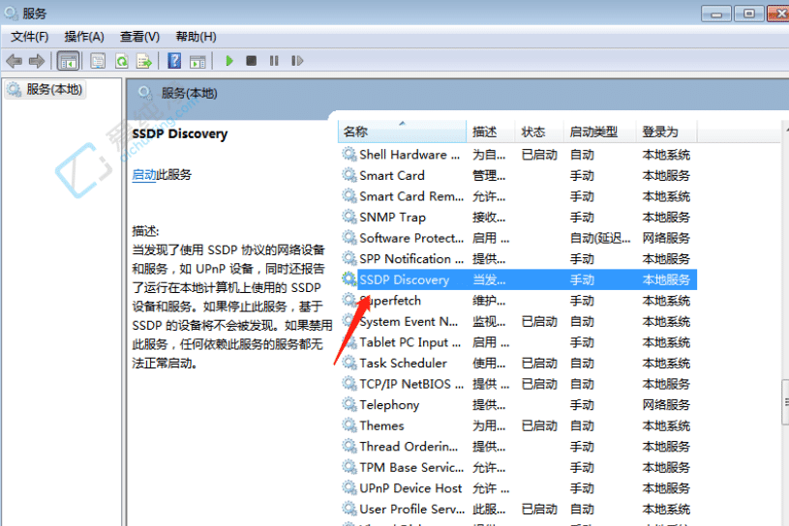
Task: Restart the service with the restart icon
Action: point(297,61)
